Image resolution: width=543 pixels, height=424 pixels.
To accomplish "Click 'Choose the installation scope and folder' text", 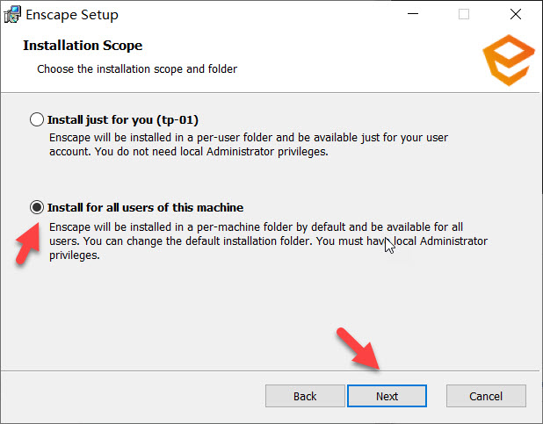I will tap(137, 68).
